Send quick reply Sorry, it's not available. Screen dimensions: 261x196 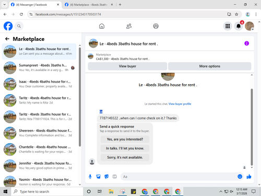(125, 157)
